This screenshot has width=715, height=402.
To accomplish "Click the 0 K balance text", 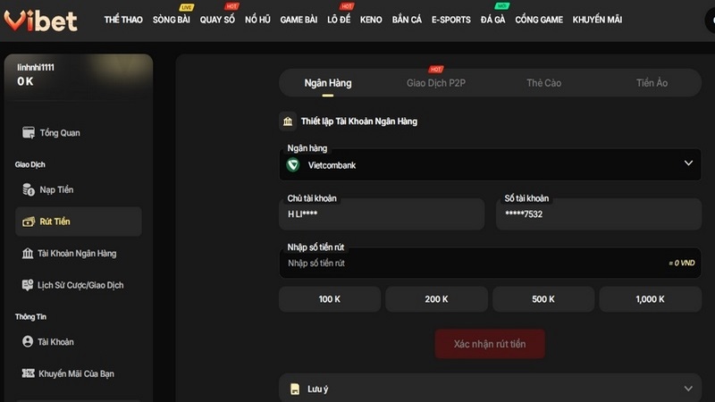I will point(25,81).
